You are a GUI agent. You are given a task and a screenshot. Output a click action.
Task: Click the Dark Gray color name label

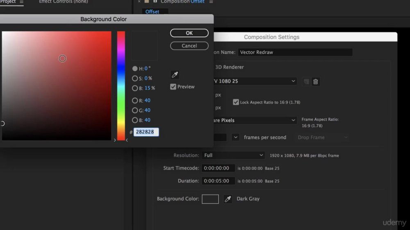[248, 199]
